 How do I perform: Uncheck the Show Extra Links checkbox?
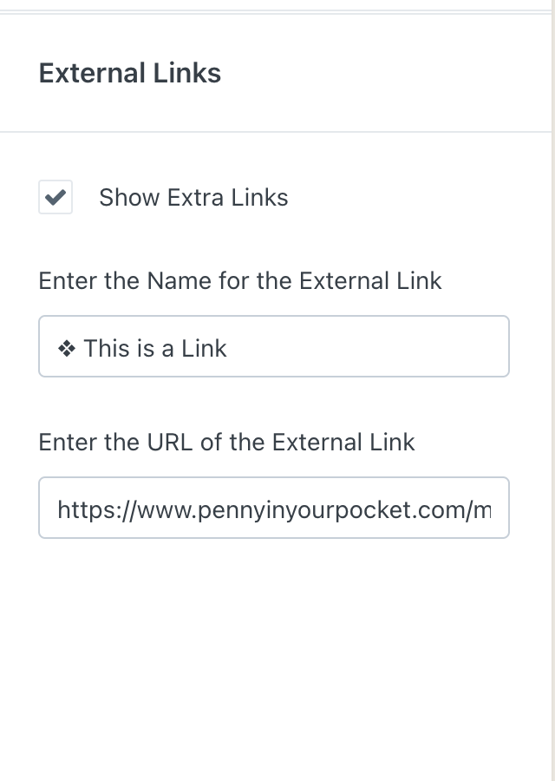[55, 197]
